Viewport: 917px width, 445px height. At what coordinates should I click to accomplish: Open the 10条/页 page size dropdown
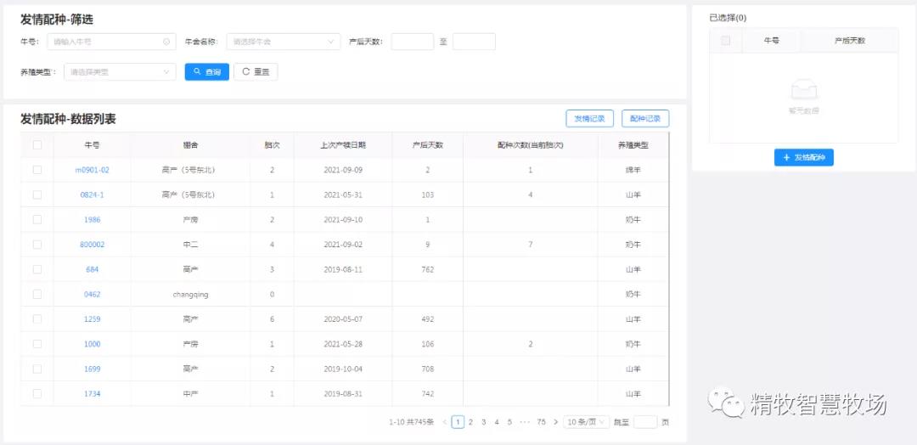click(587, 422)
